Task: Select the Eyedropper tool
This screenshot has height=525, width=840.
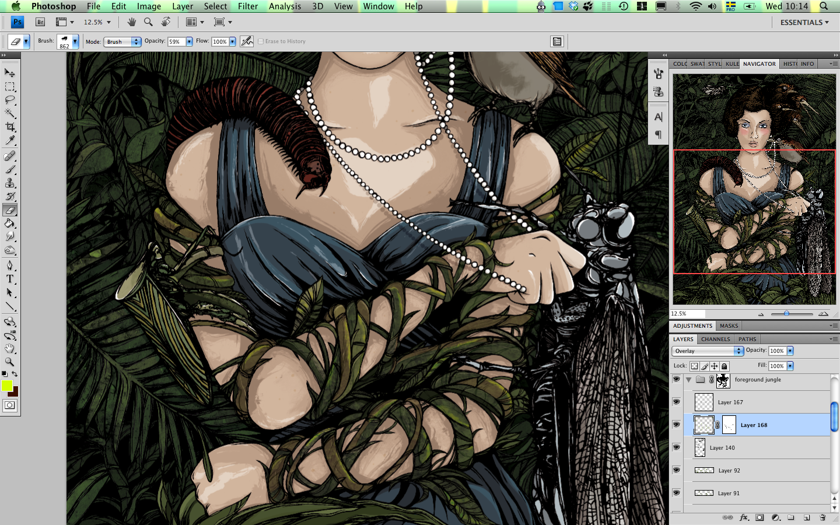Action: (x=10, y=141)
